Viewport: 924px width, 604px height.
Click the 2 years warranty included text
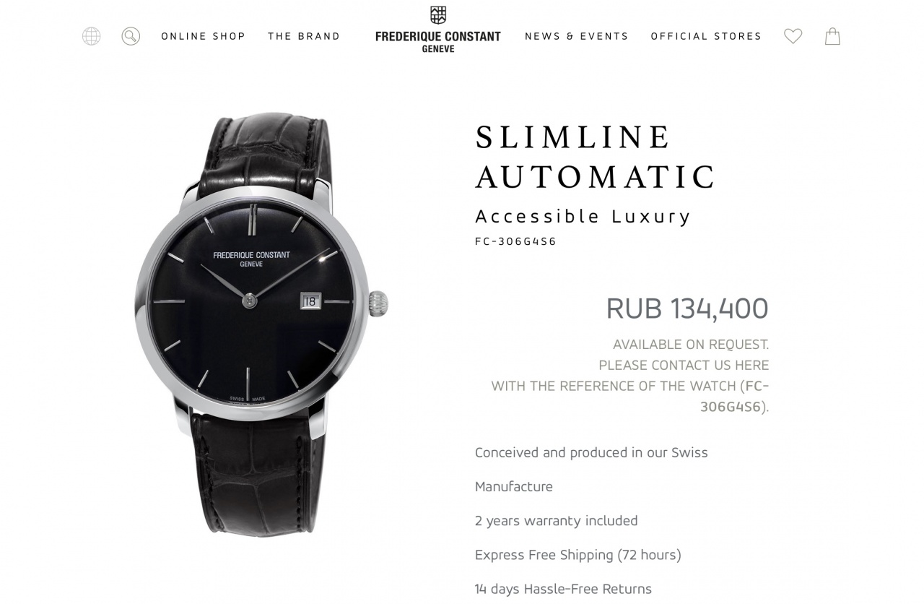pos(556,521)
